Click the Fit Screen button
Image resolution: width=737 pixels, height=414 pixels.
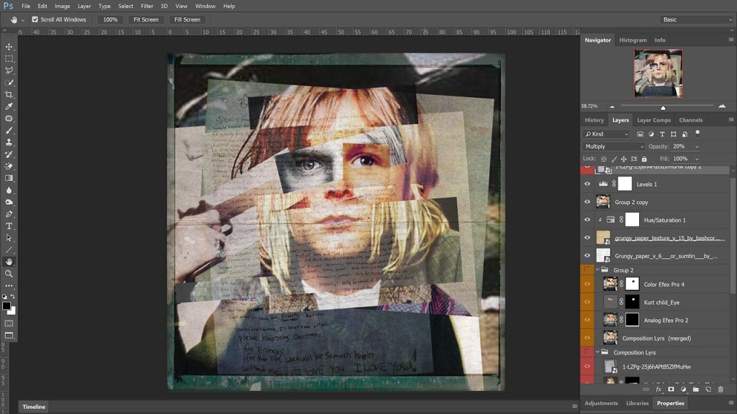[145, 19]
